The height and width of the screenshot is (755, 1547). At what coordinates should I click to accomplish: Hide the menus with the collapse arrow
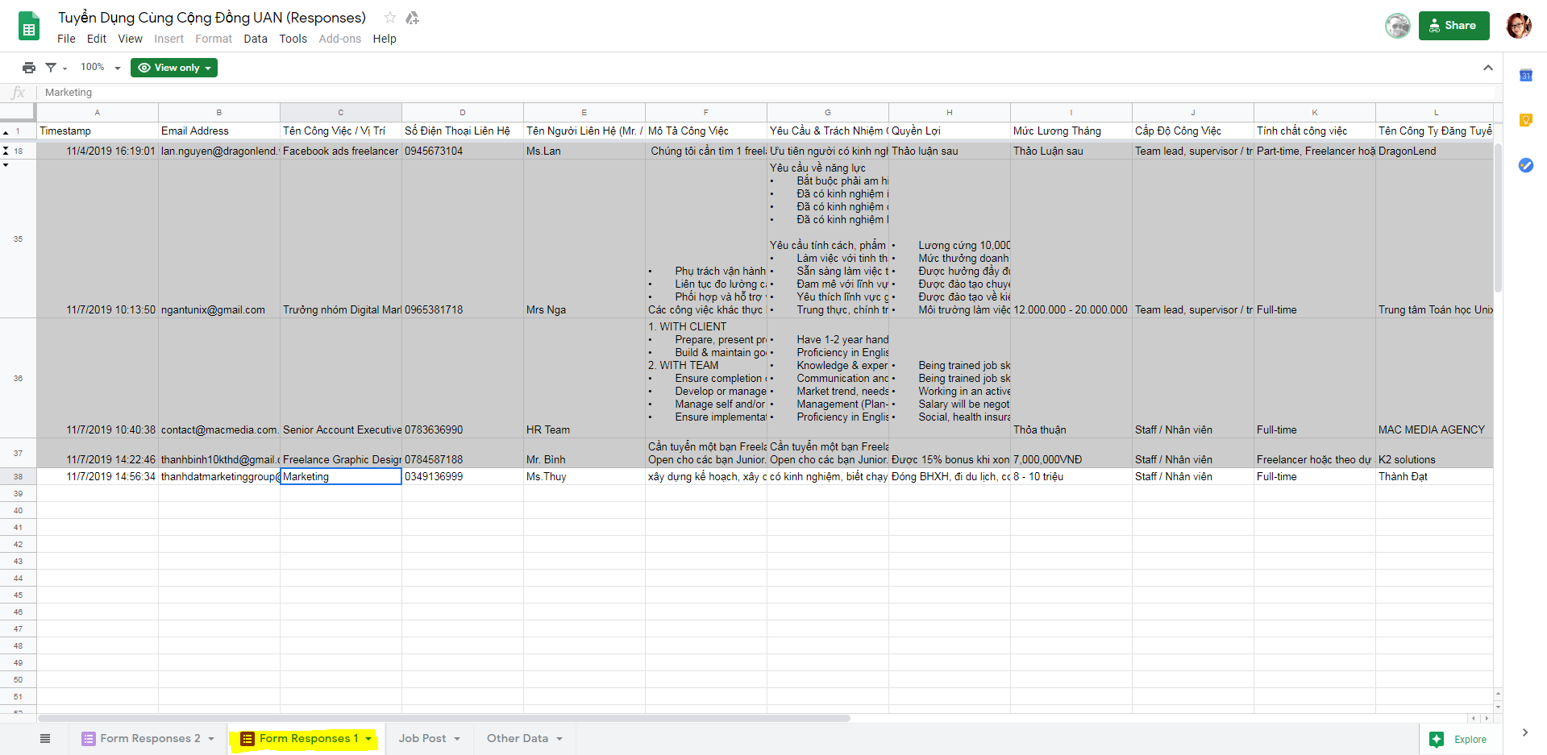pos(1487,68)
